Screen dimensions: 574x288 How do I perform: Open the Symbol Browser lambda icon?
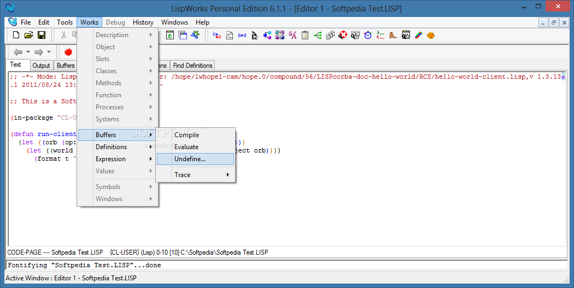coord(292,35)
